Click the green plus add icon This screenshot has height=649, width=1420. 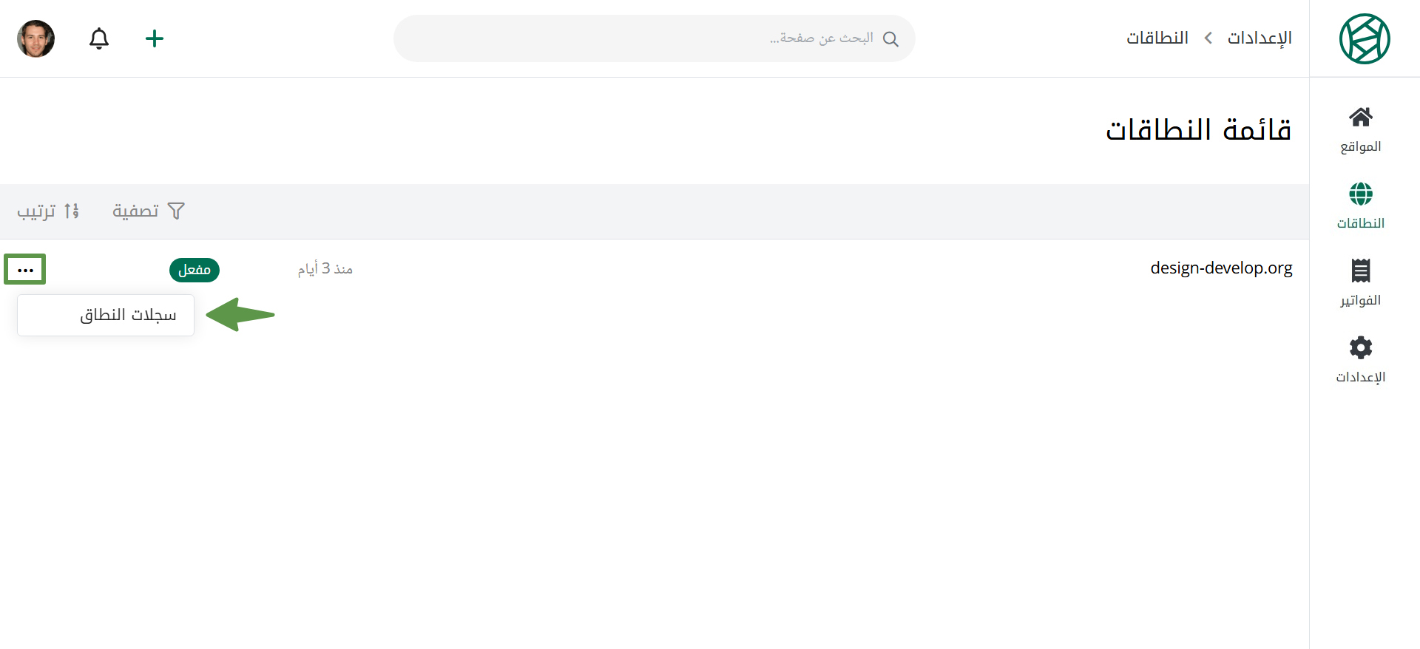coord(155,38)
